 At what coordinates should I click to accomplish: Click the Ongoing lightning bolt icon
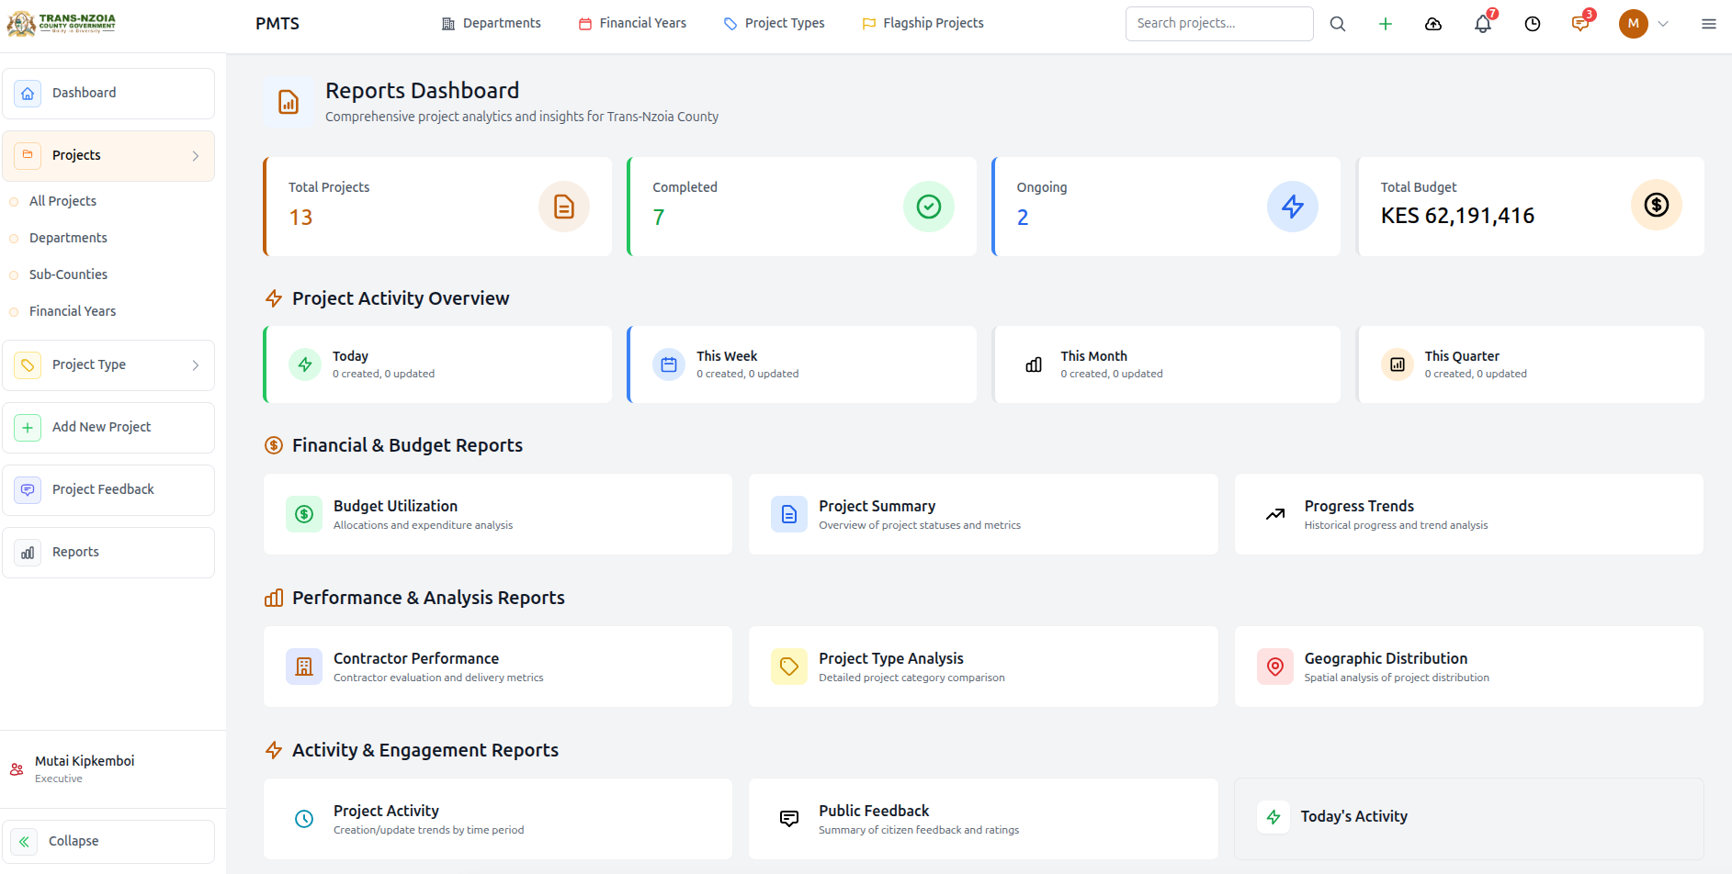(1293, 207)
